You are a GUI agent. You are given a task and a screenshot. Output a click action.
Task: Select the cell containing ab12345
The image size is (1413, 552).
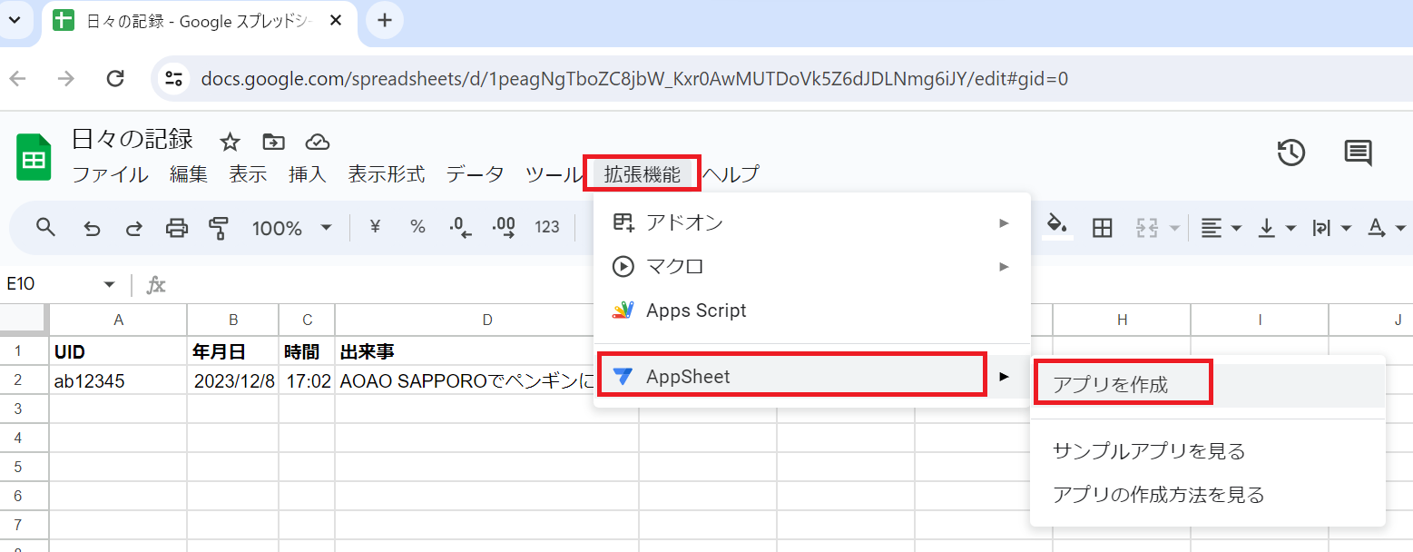118,380
